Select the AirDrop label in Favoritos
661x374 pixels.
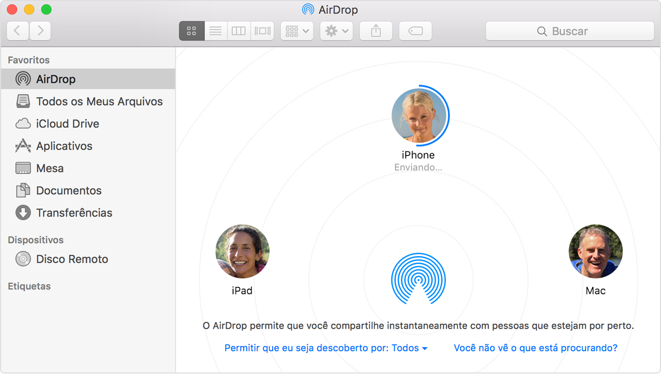click(56, 79)
